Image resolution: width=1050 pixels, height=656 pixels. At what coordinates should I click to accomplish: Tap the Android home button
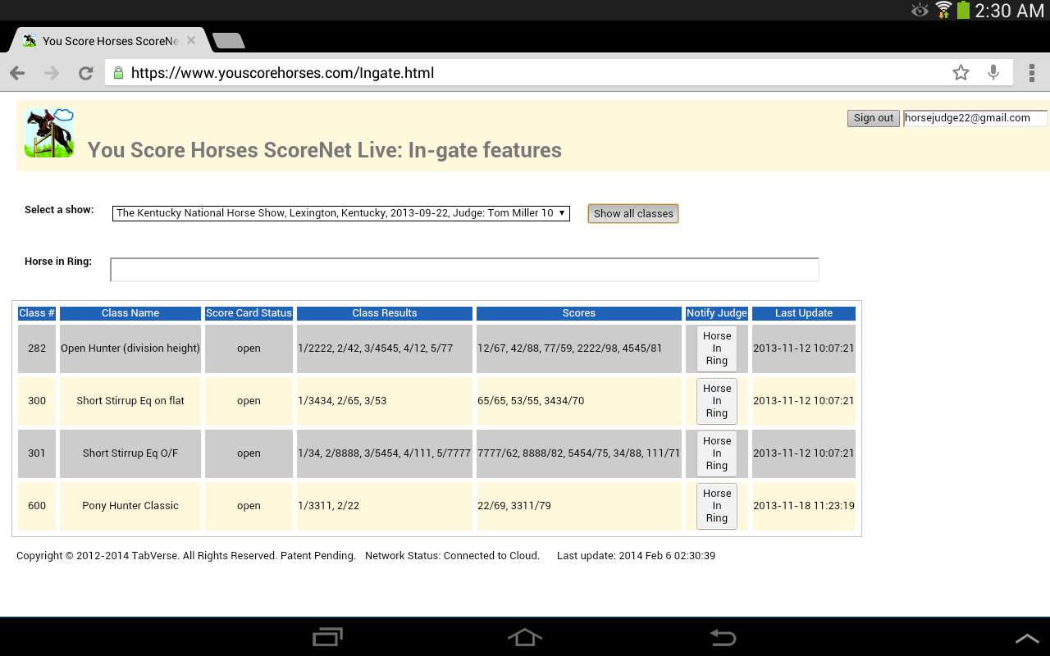pyautogui.click(x=525, y=637)
